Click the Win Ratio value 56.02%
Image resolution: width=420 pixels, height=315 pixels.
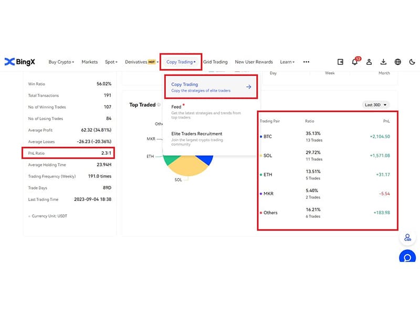click(x=104, y=84)
